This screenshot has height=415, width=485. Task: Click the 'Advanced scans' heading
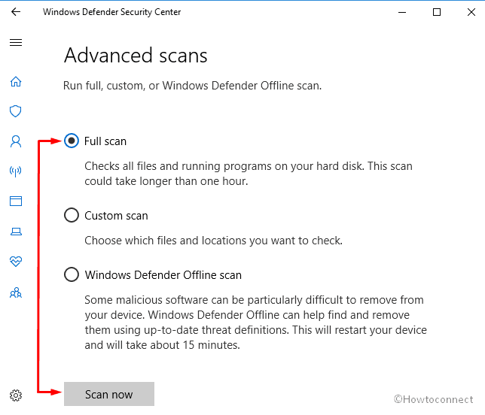[136, 56]
